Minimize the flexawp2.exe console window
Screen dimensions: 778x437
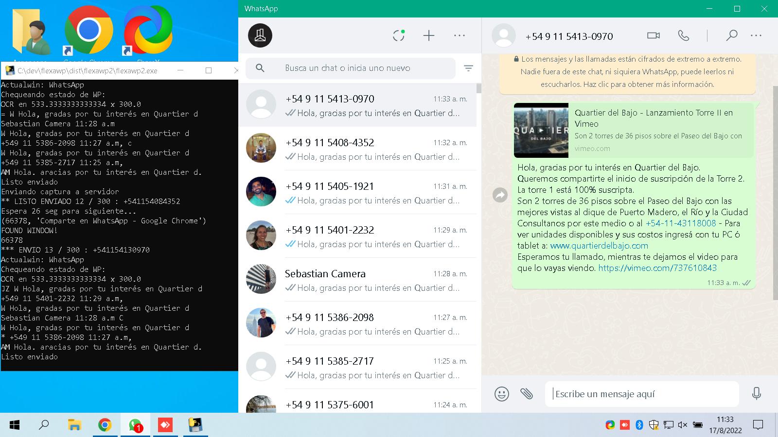click(x=180, y=70)
